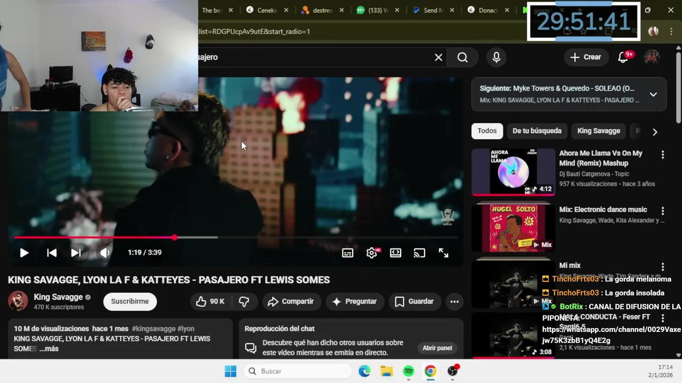Open File Explorer from the taskbar
Screen dimensions: 682x383
coord(386,371)
